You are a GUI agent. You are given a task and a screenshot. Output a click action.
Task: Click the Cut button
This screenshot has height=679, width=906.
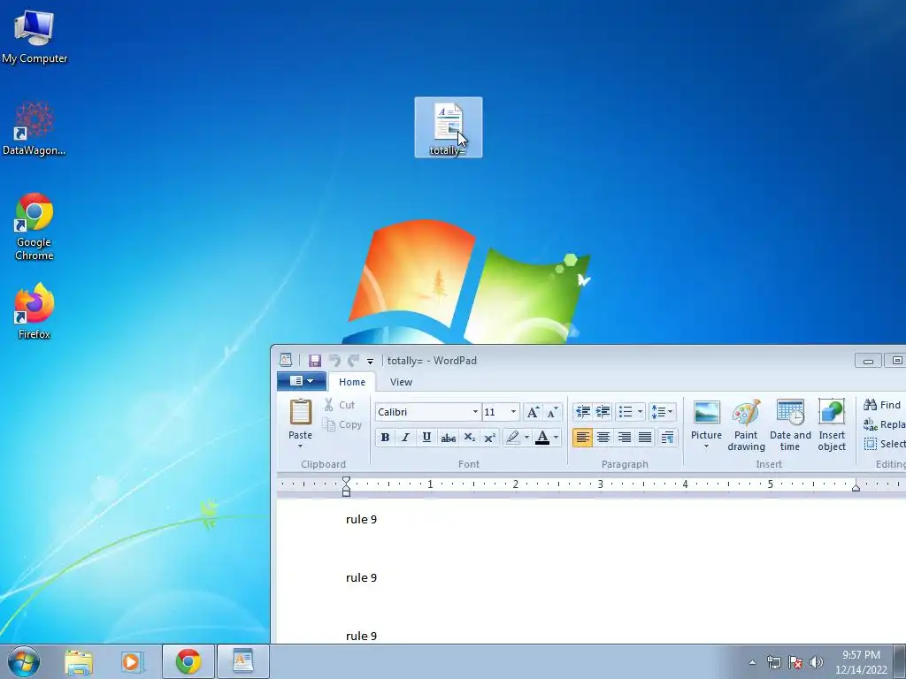pos(340,405)
